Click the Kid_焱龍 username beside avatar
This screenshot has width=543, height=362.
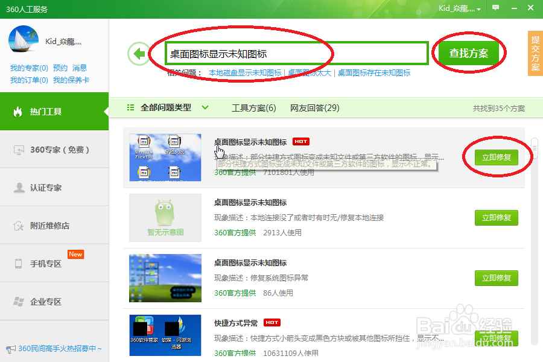tap(63, 42)
